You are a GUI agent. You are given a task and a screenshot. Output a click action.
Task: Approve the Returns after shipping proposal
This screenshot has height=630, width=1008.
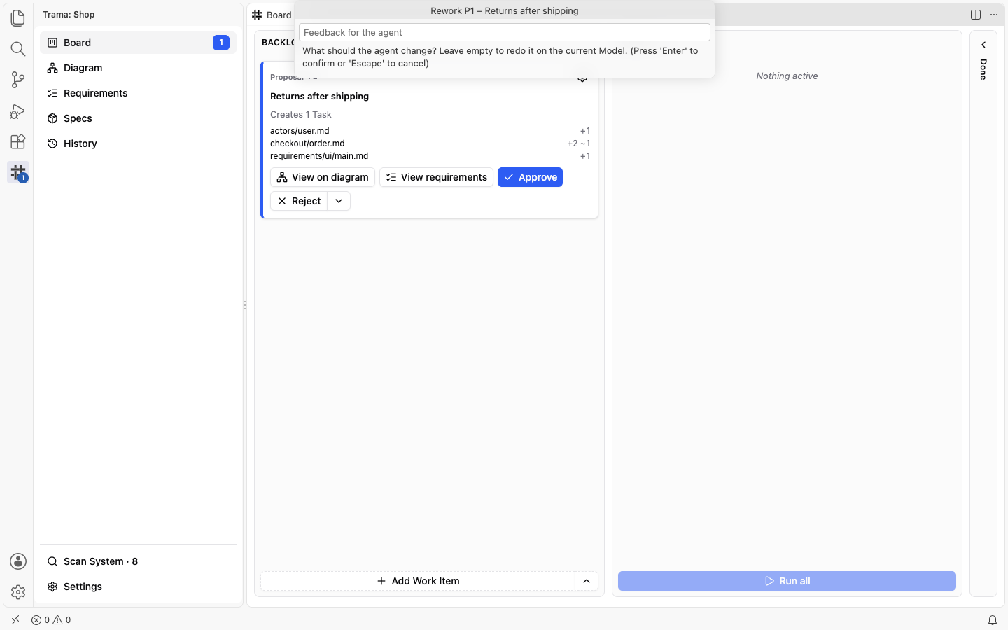[x=530, y=177]
